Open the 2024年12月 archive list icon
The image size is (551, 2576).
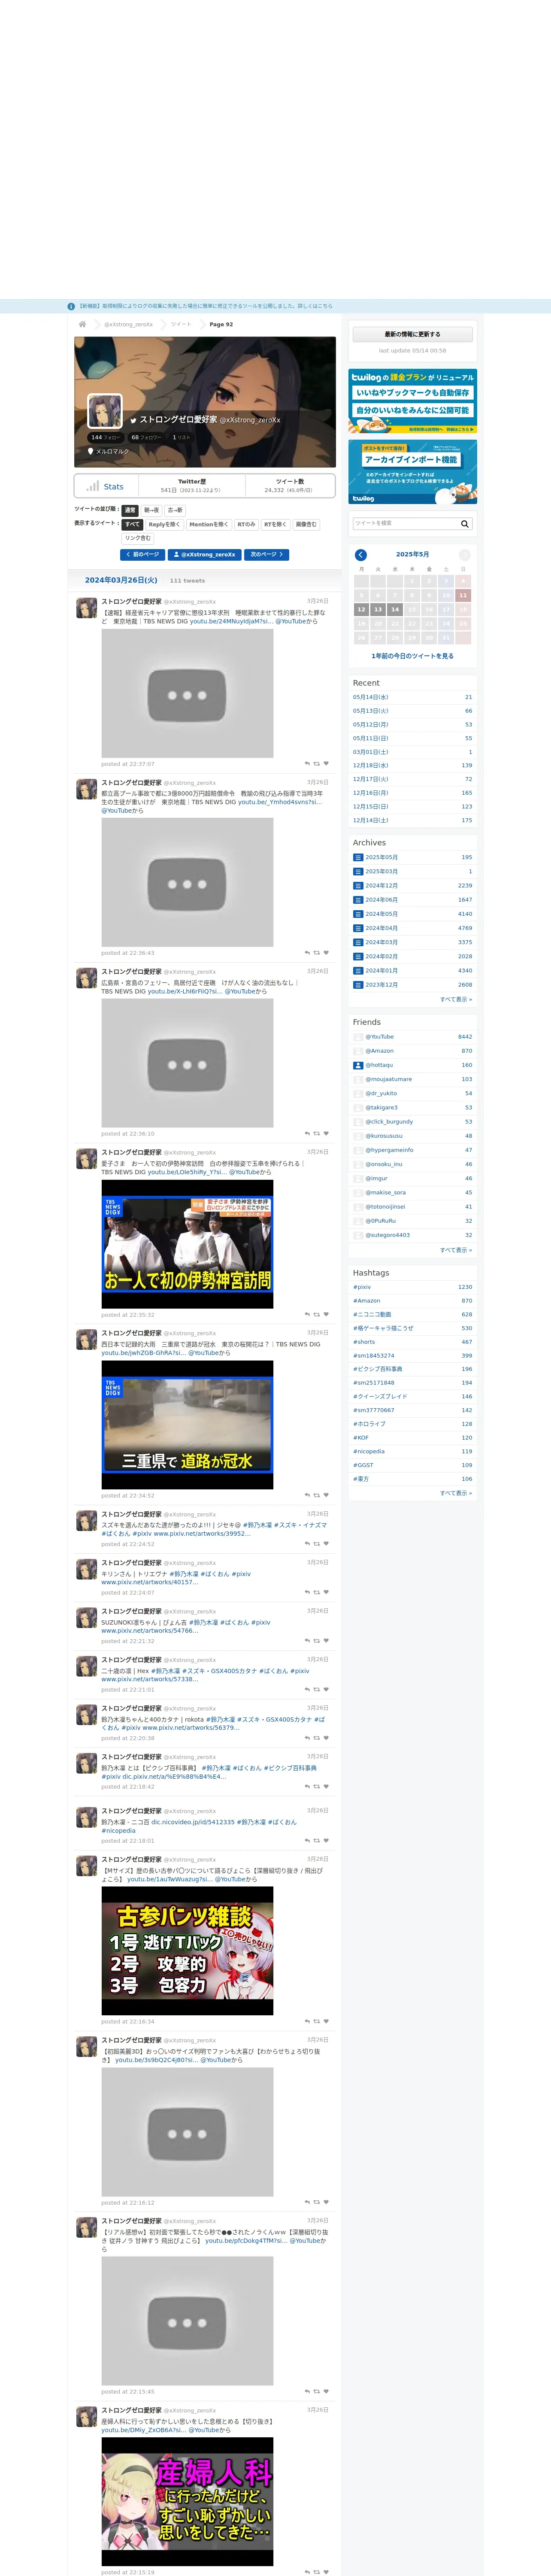(x=358, y=886)
